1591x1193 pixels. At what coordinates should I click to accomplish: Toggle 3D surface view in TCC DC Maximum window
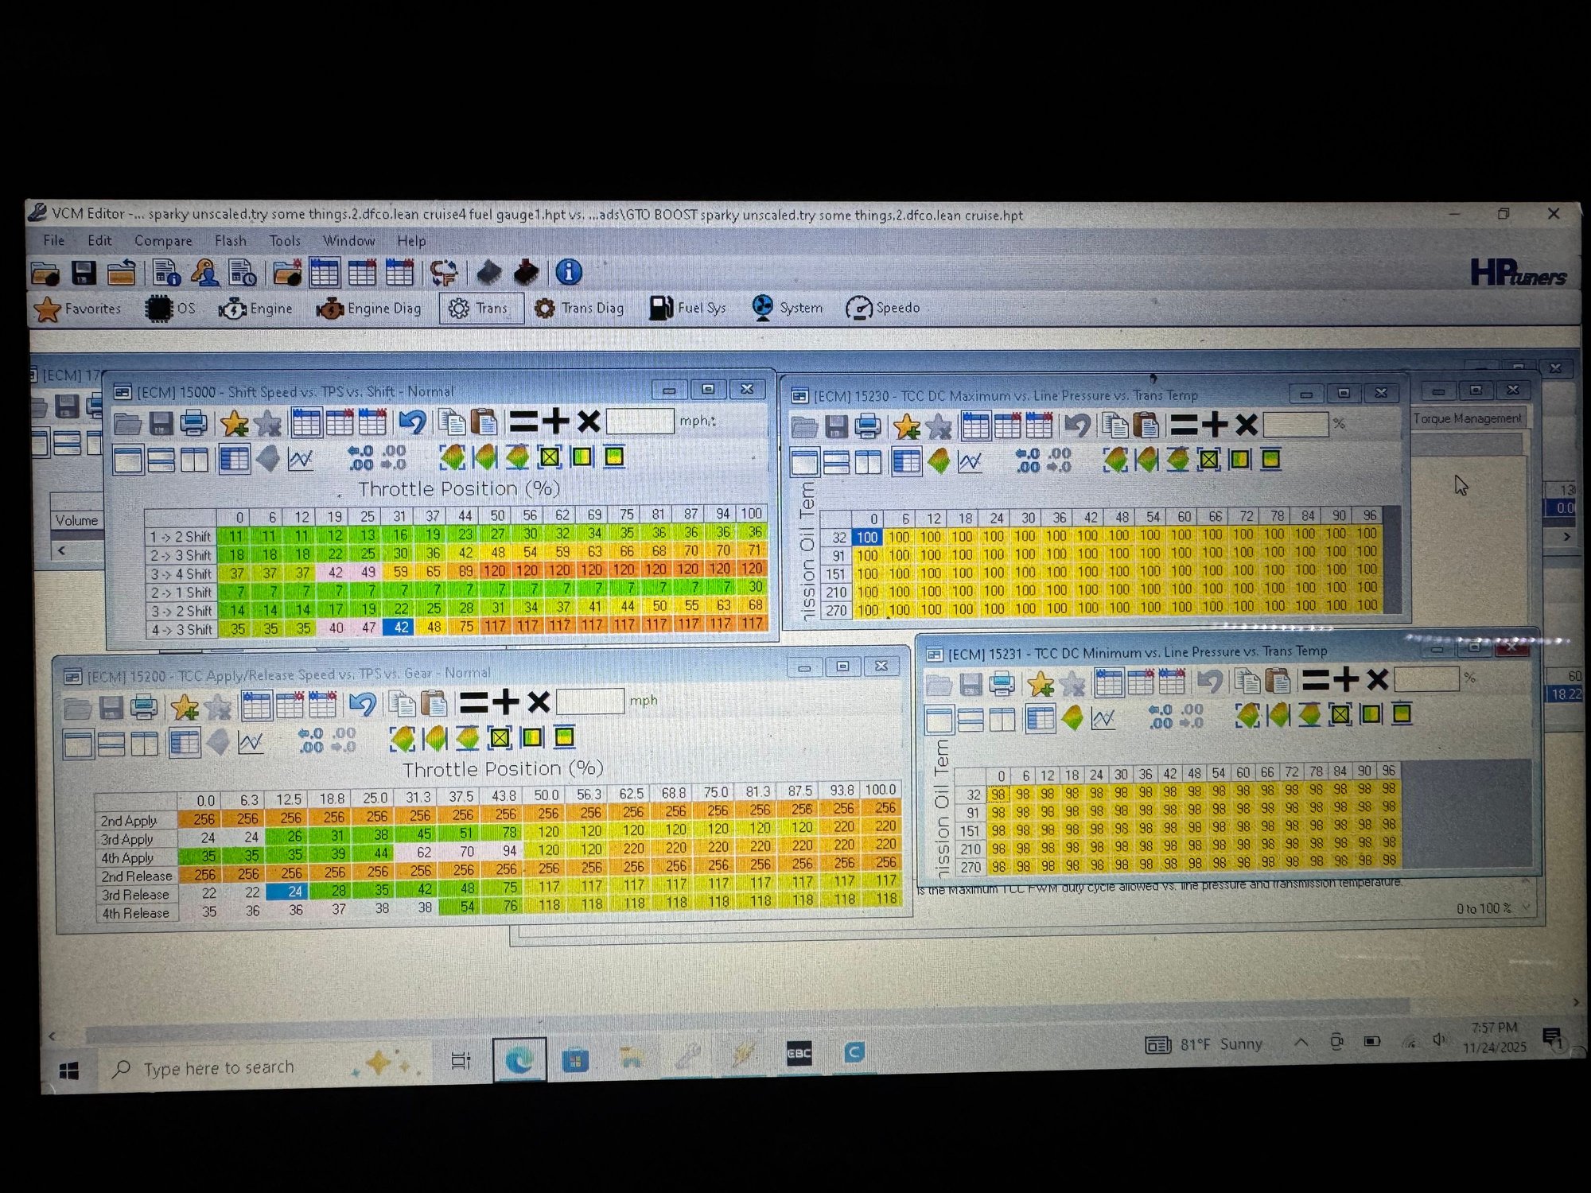(x=939, y=461)
